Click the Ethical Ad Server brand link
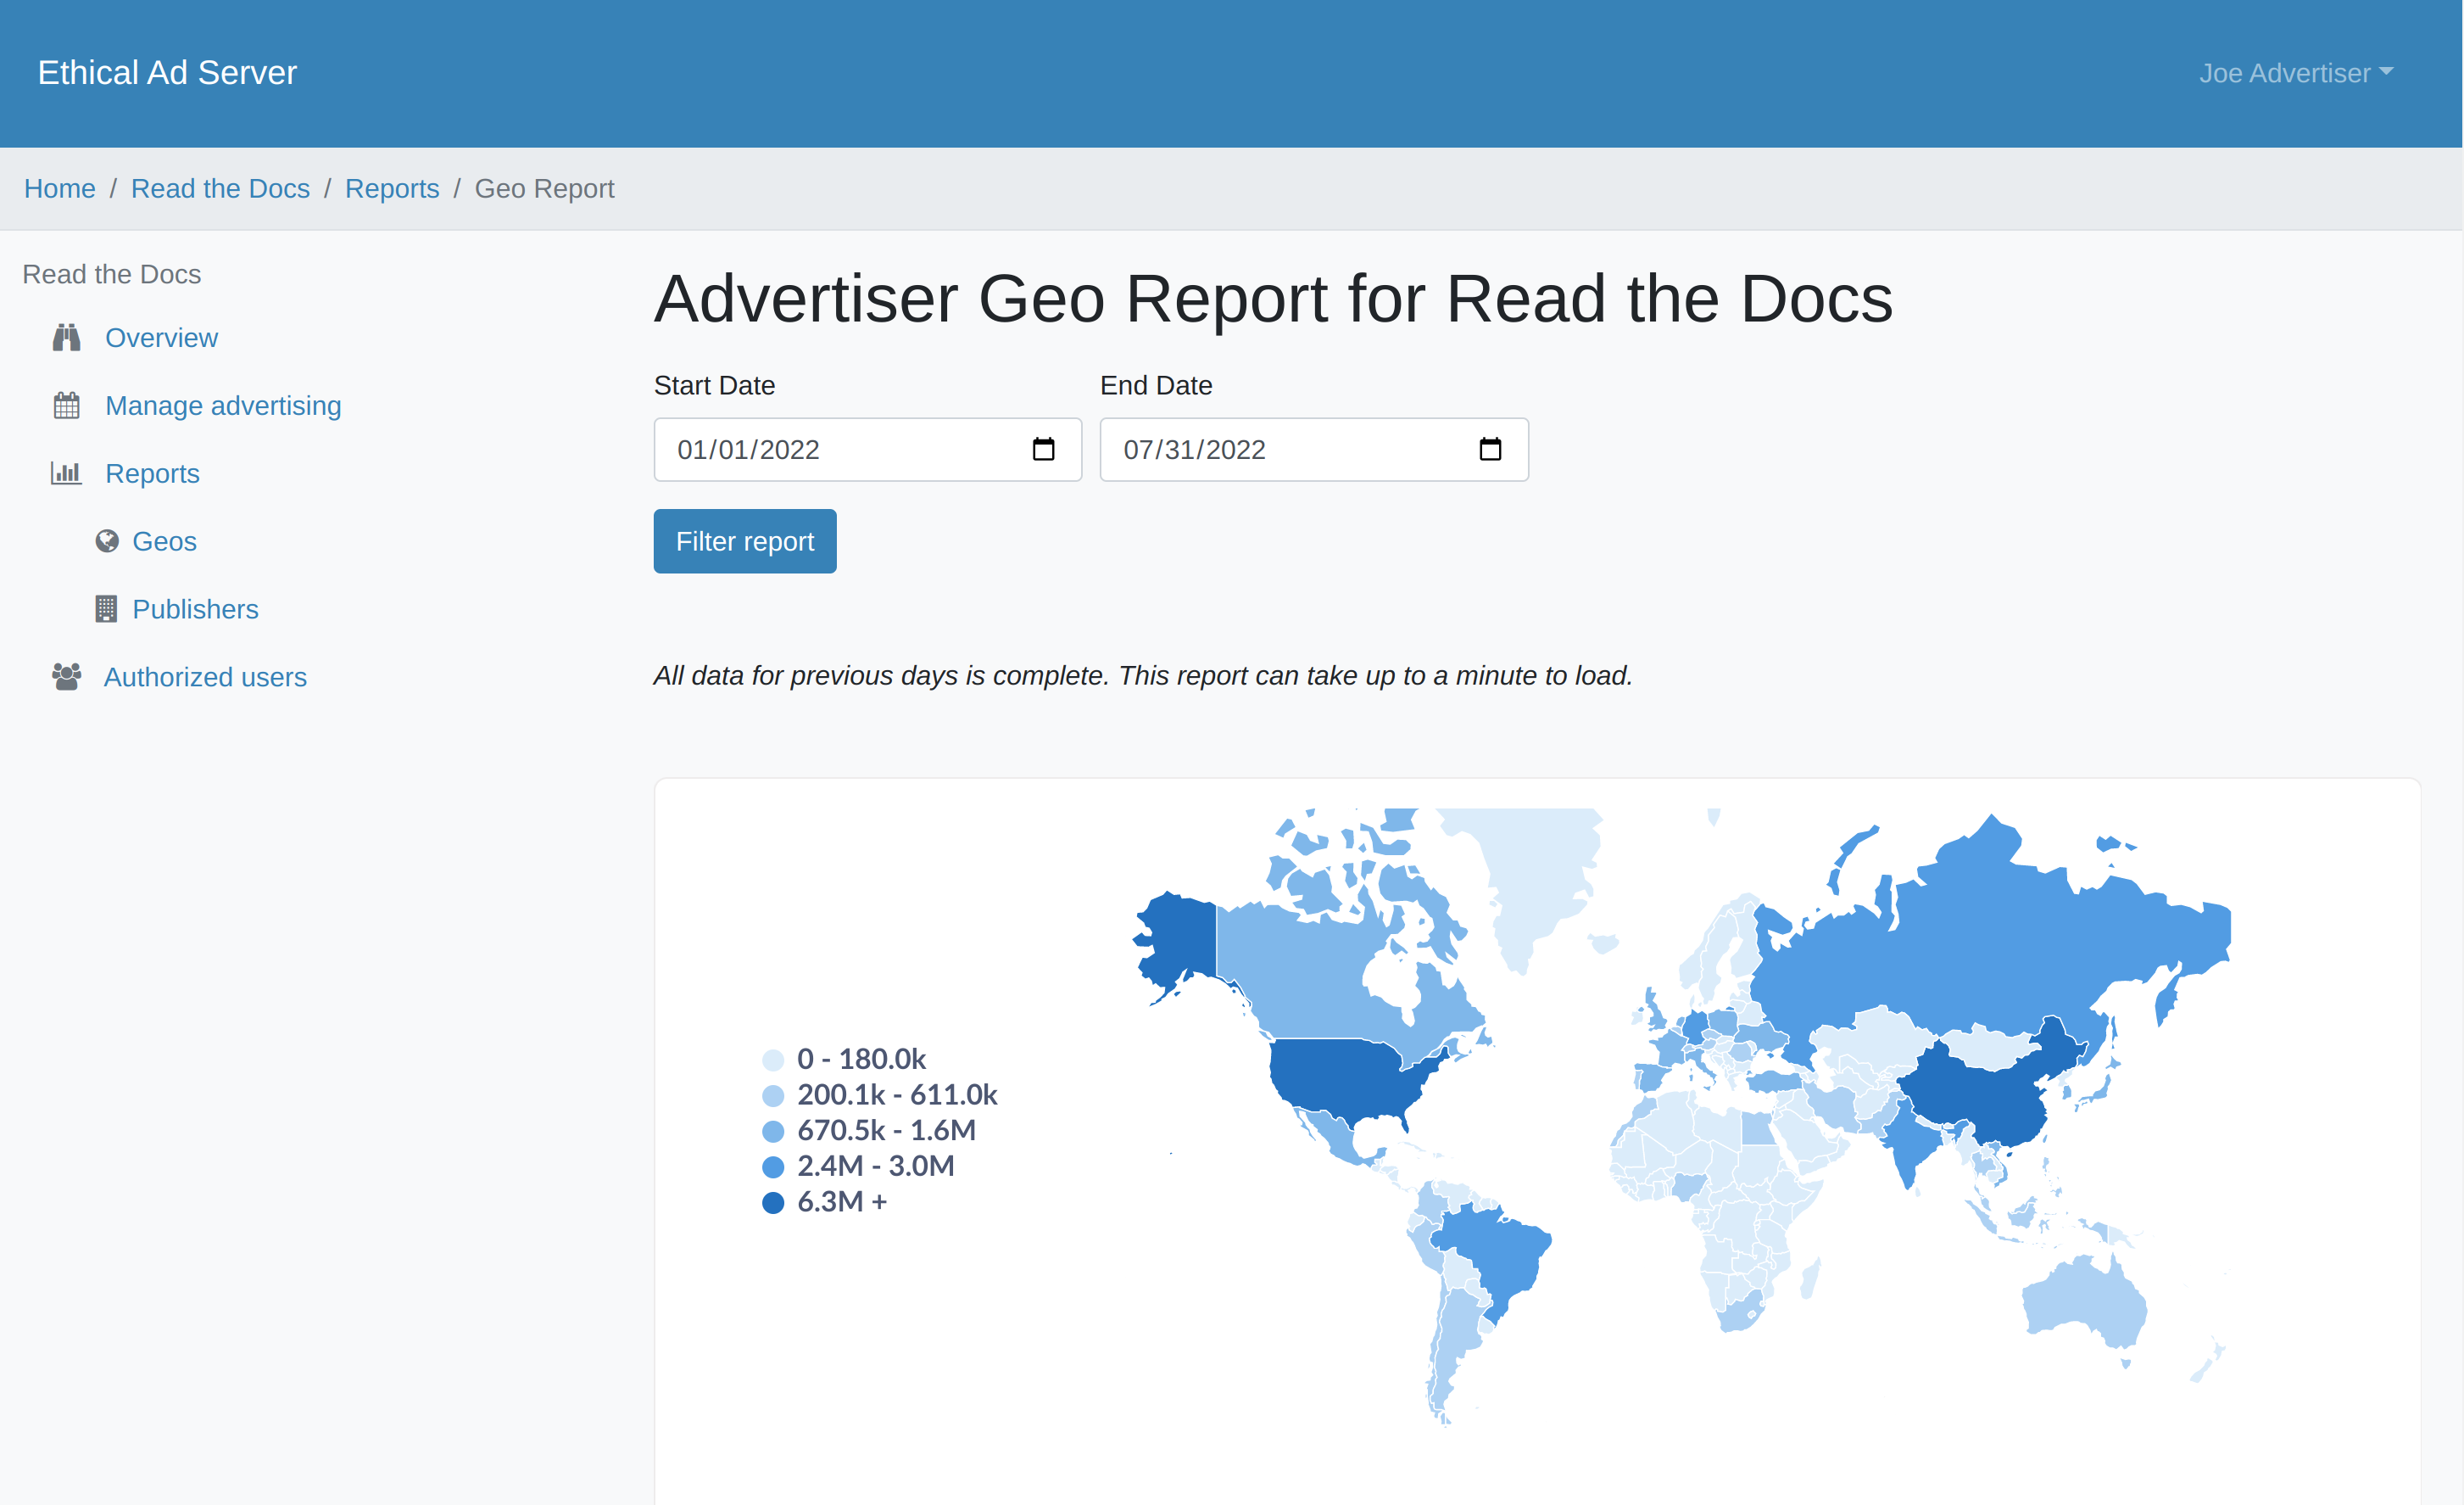The image size is (2464, 1505). [x=167, y=73]
